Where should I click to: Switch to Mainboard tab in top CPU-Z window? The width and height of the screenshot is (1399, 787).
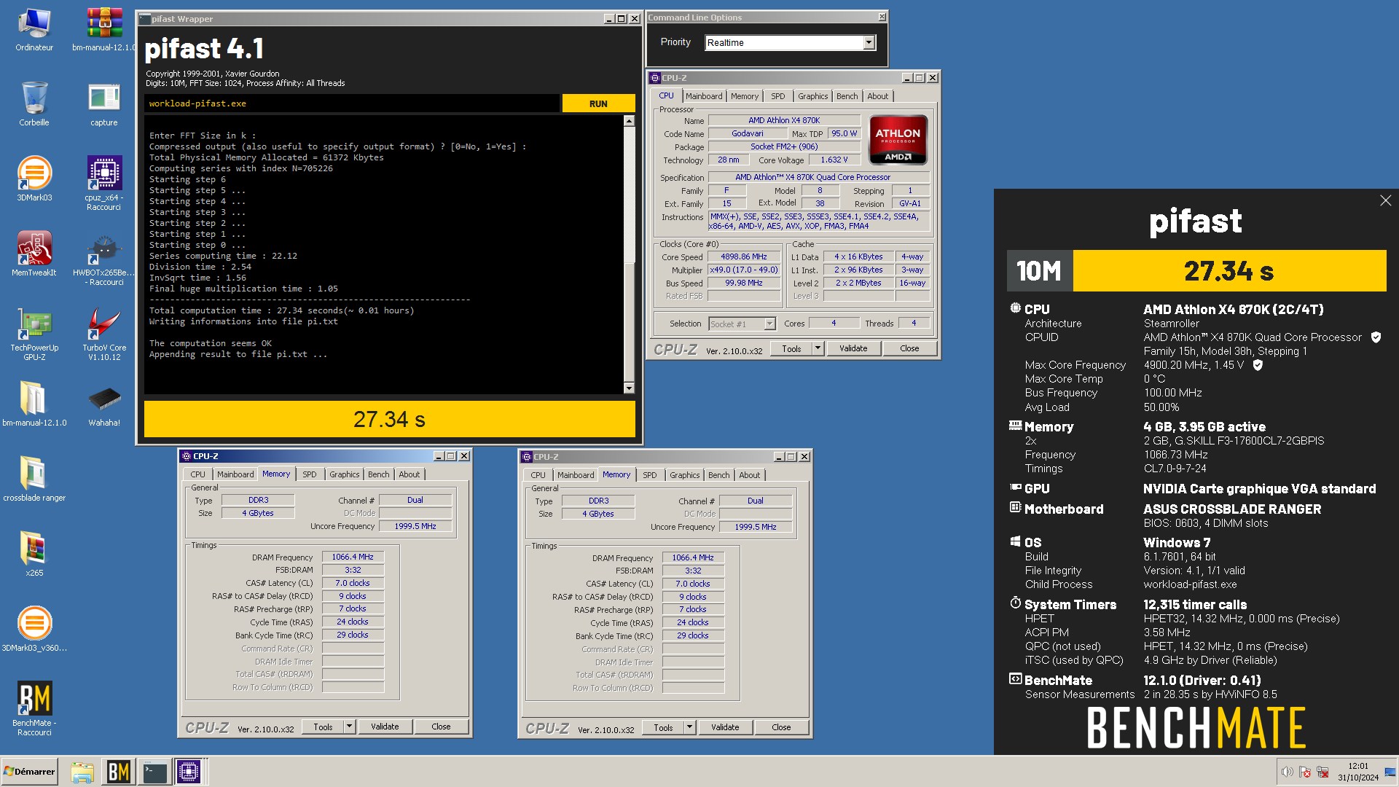click(x=704, y=96)
